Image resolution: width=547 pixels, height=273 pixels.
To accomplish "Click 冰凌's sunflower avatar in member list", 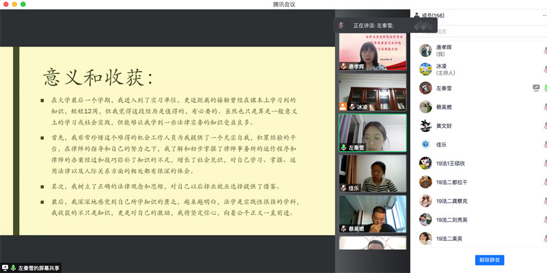I will (425, 69).
